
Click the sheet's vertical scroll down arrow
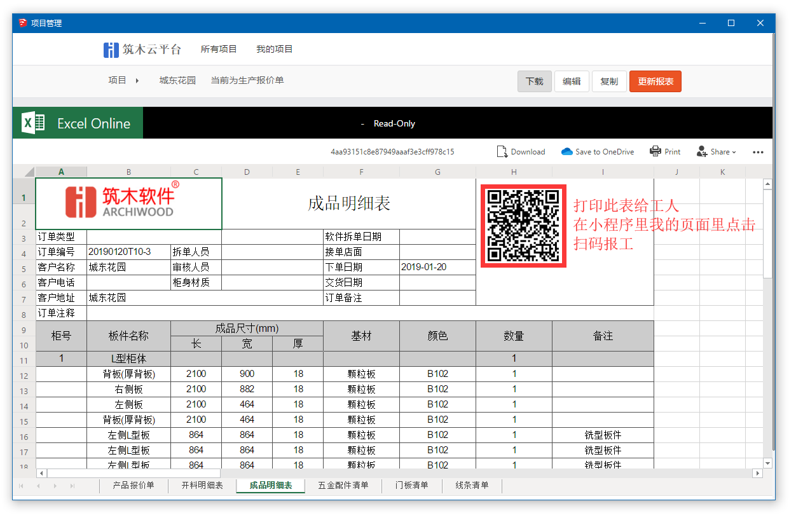pos(767,463)
